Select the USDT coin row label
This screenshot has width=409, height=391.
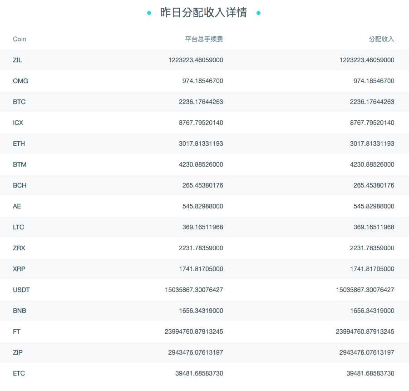[21, 290]
